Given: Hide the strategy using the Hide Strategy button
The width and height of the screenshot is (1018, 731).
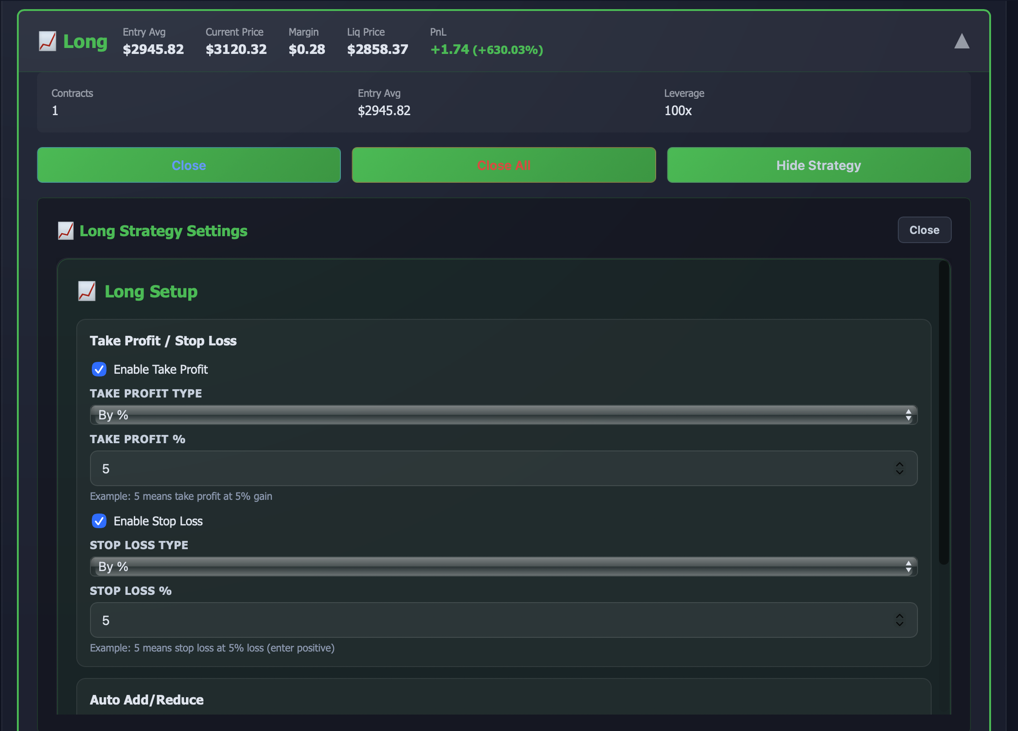Looking at the screenshot, I should tap(819, 165).
